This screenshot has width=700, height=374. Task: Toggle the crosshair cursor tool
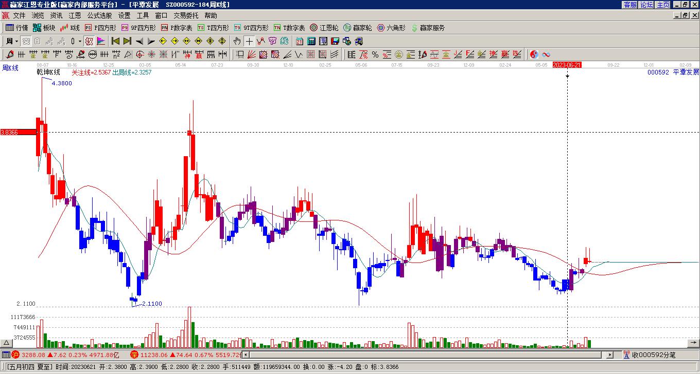(x=249, y=41)
